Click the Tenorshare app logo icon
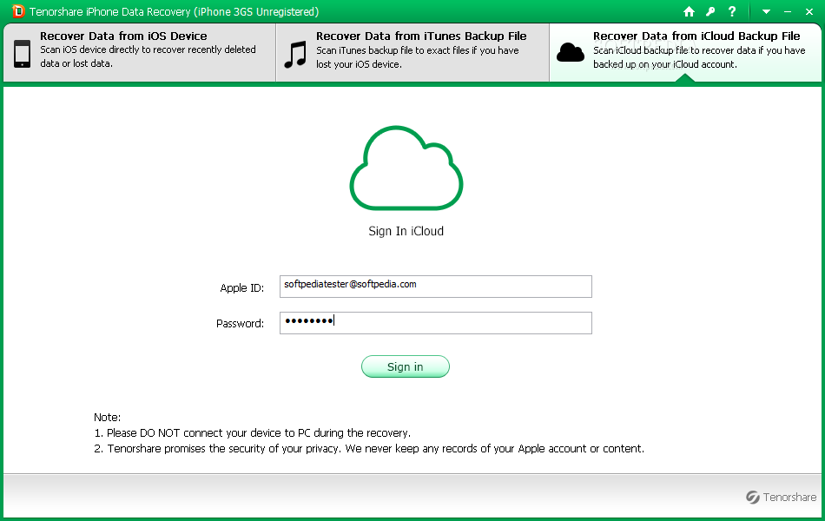This screenshot has height=521, width=825. click(x=18, y=11)
